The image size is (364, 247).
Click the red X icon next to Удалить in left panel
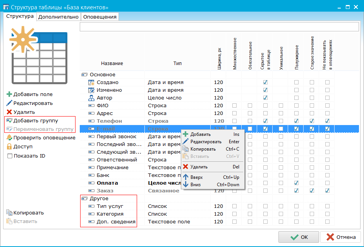click(9, 112)
